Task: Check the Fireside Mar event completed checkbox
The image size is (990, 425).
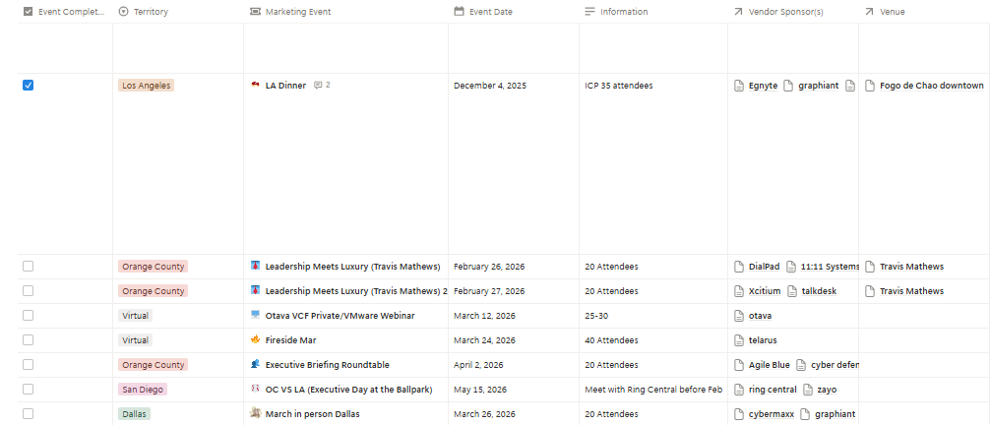Action: 28,340
